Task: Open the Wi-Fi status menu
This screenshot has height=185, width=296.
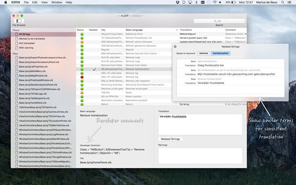Action: click(x=215, y=2)
